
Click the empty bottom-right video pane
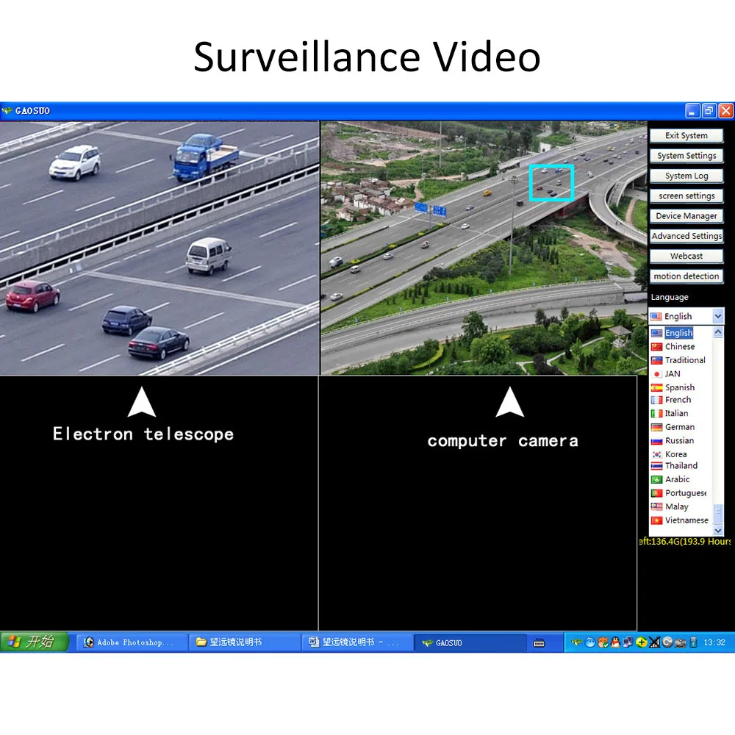pos(478,503)
